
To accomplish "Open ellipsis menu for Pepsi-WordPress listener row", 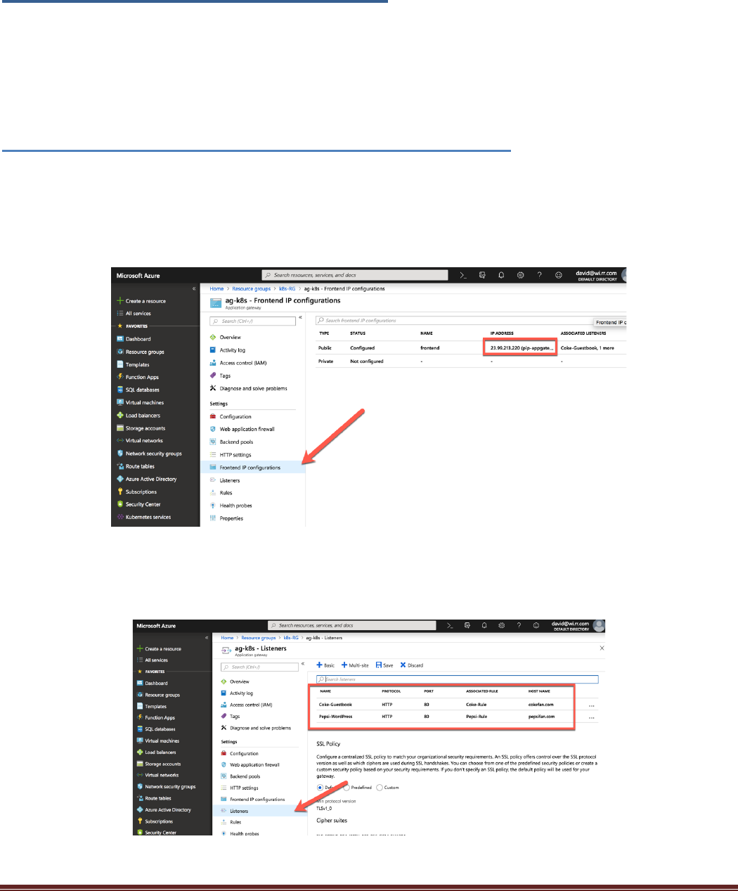I will click(592, 718).
